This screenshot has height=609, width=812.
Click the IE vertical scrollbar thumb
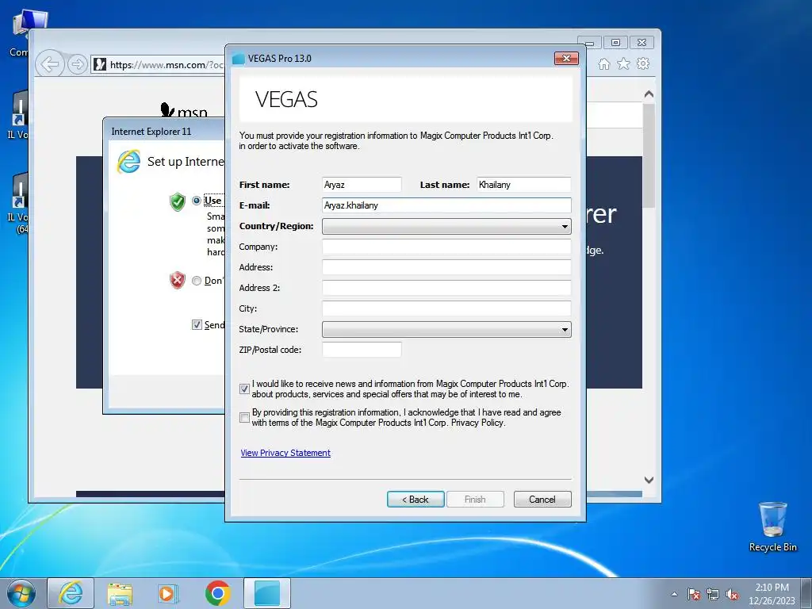649,155
